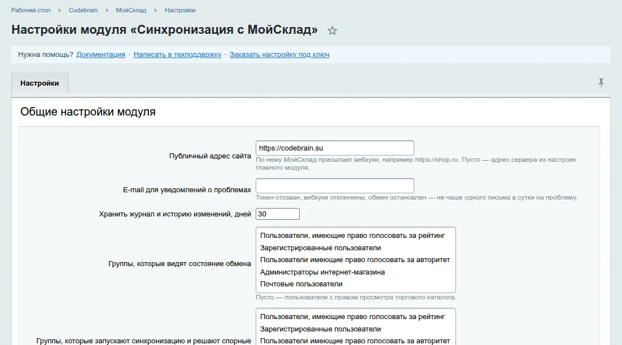Open the Рабочий стол breadcrumb
This screenshot has width=622, height=345.
30,10
